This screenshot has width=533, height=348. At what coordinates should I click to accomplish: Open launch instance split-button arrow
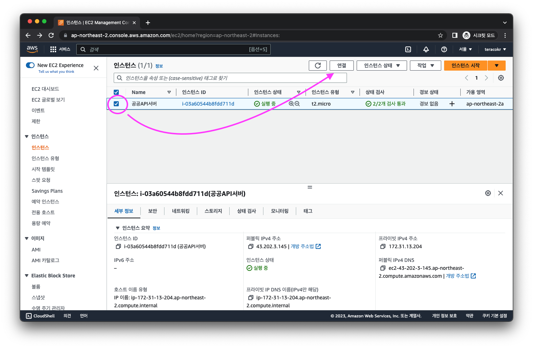click(x=497, y=65)
